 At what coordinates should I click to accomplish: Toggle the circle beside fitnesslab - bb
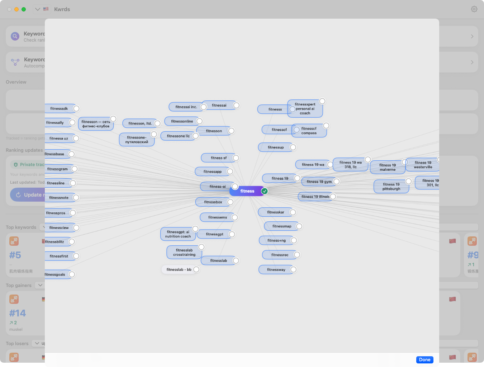pyautogui.click(x=196, y=270)
